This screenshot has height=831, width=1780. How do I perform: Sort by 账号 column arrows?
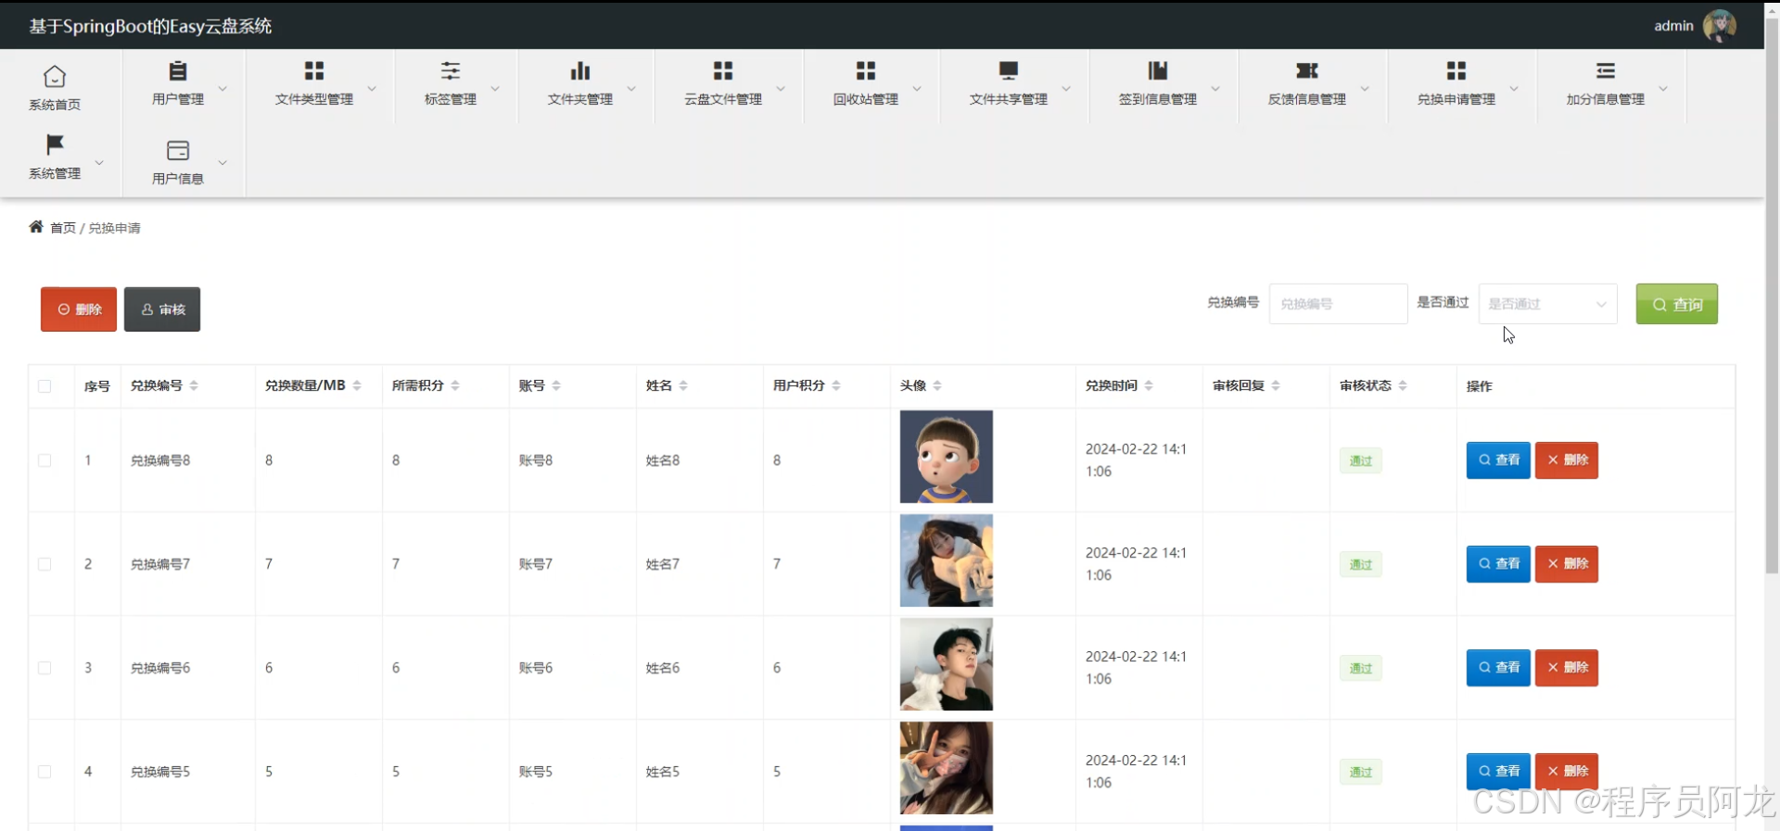pyautogui.click(x=556, y=385)
